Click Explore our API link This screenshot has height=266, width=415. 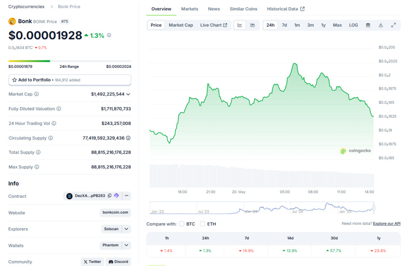point(387,223)
